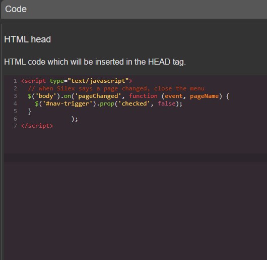Click the function keyword on line 3
267x260 pixels.
click(143, 96)
